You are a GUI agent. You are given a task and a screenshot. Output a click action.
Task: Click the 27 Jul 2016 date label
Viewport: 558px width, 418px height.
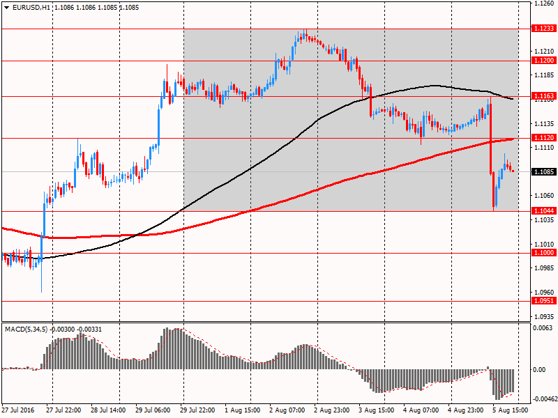point(18,410)
